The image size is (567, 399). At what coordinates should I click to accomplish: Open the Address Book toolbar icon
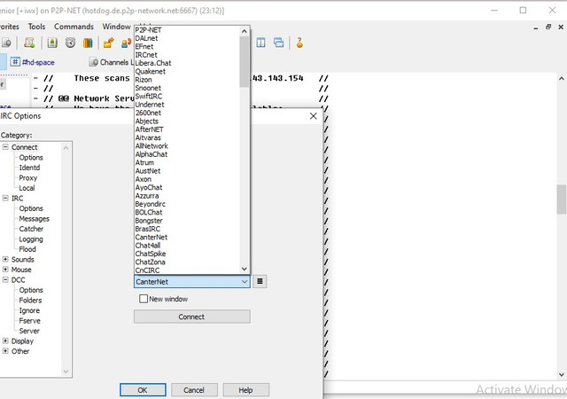click(x=52, y=43)
